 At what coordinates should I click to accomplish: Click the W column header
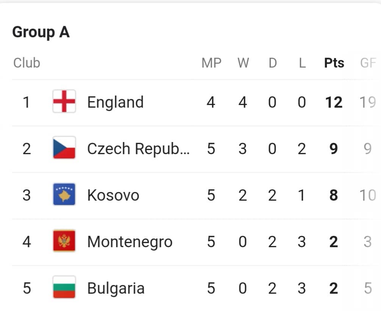243,63
